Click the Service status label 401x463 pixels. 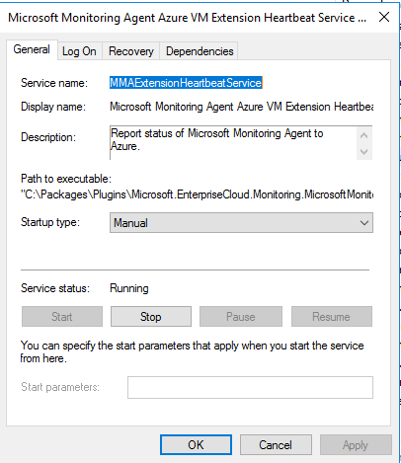[x=55, y=288]
